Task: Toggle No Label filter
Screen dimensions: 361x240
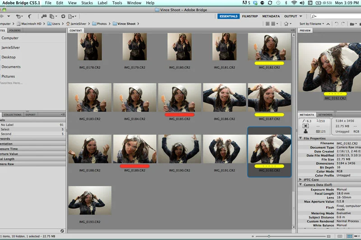Action: click(32, 125)
